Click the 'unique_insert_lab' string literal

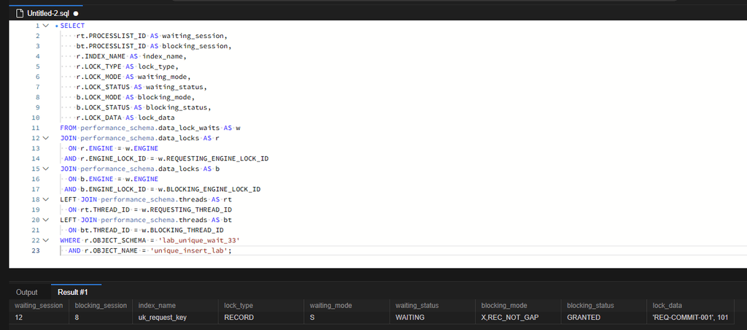189,250
